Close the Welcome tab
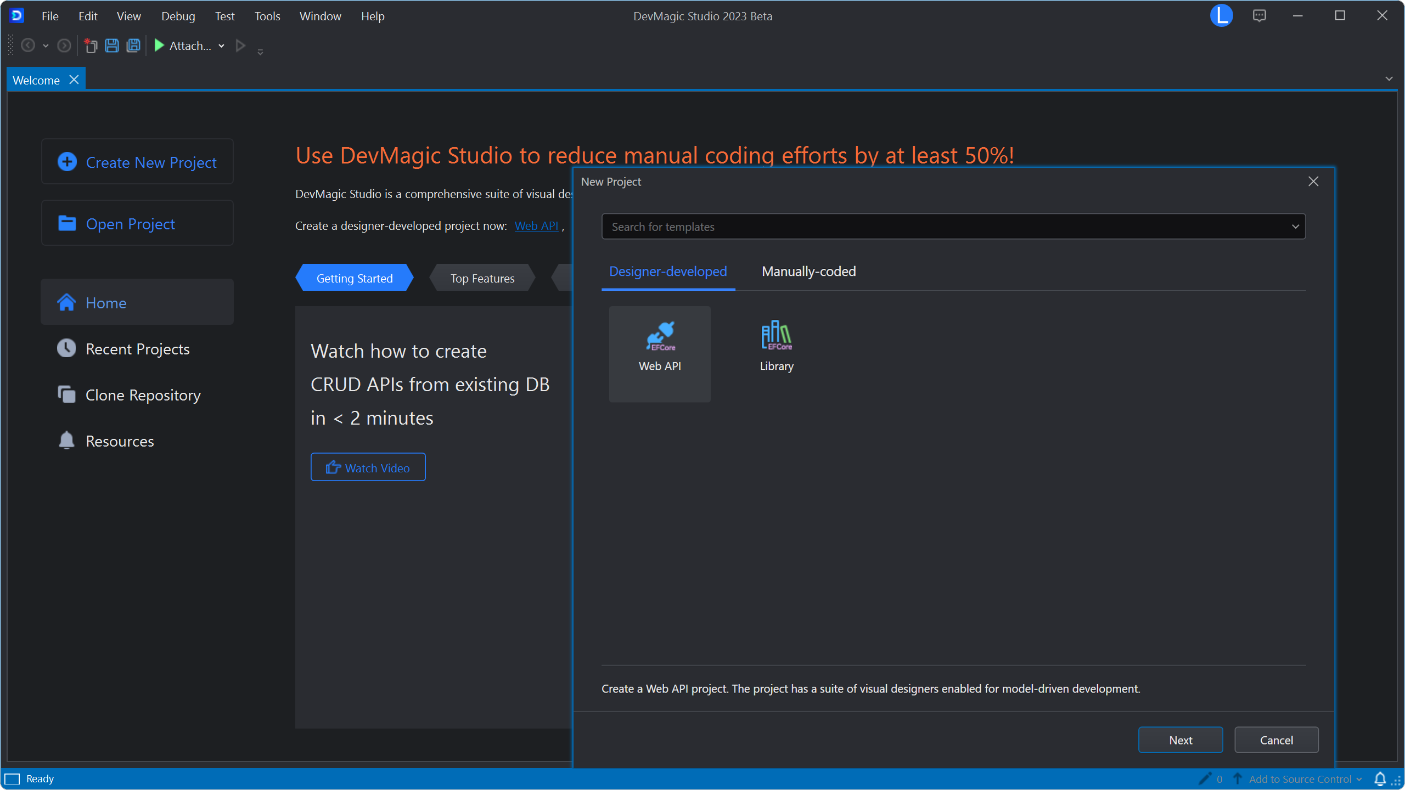Screen dimensions: 1405x790 click(74, 80)
